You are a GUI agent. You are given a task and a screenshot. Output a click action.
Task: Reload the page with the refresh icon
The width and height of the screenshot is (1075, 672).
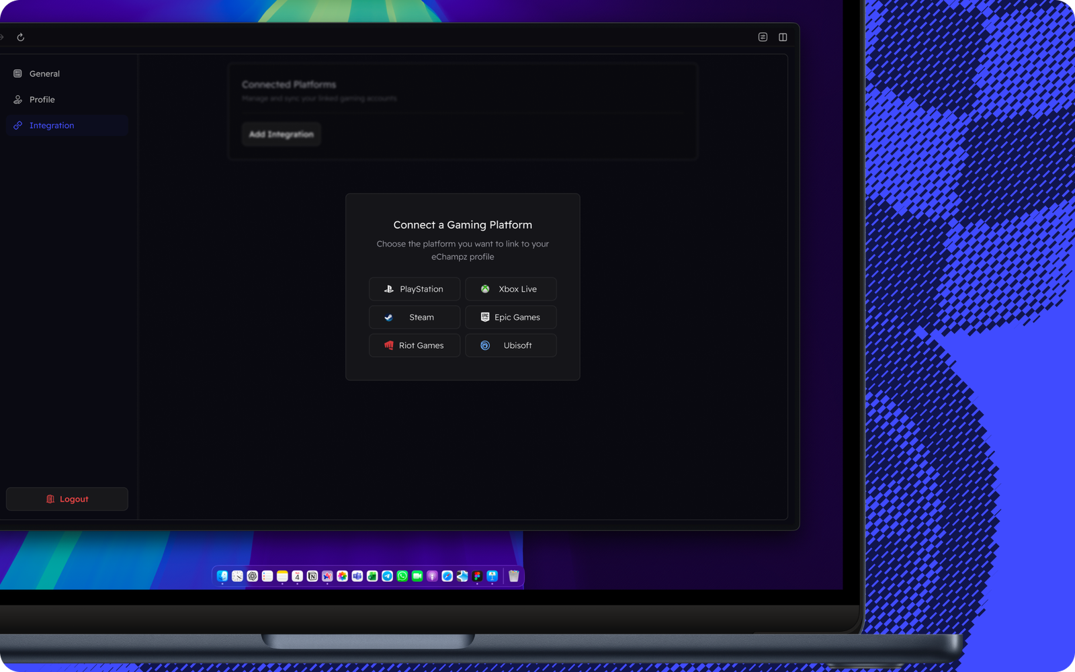point(21,38)
